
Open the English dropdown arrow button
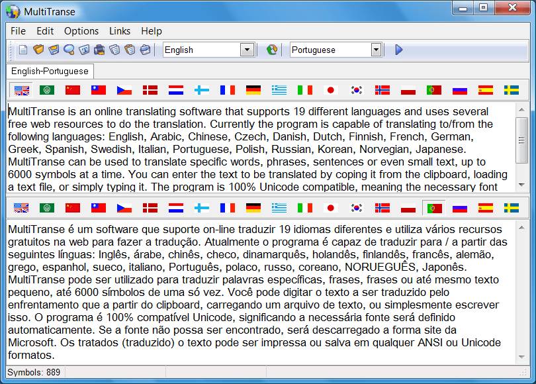click(247, 49)
